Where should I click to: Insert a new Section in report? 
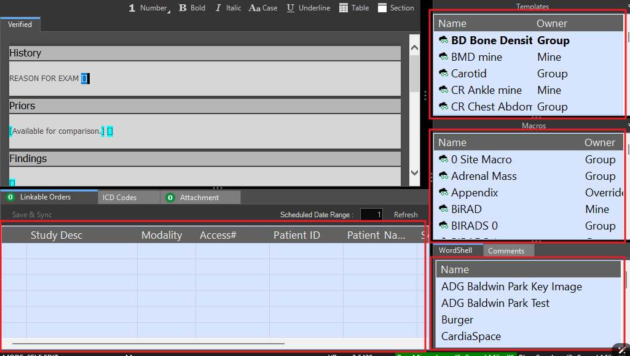tap(395, 8)
